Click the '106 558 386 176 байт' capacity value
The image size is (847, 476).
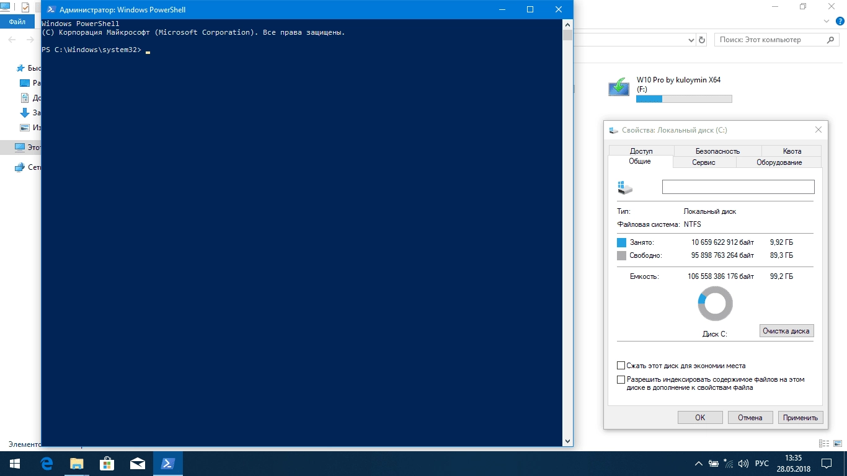pyautogui.click(x=721, y=276)
